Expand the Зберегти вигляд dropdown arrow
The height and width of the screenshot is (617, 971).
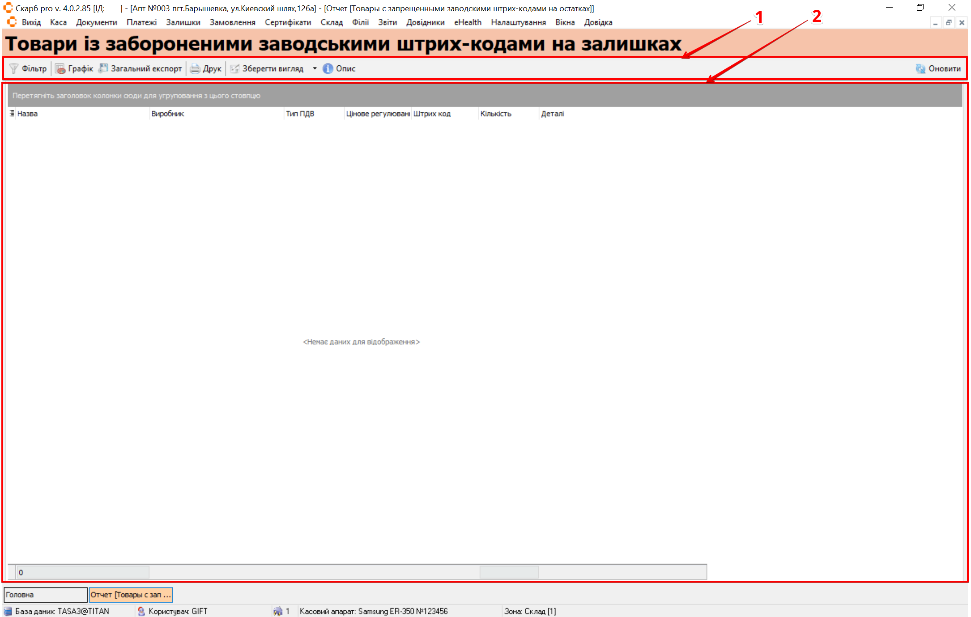point(315,68)
